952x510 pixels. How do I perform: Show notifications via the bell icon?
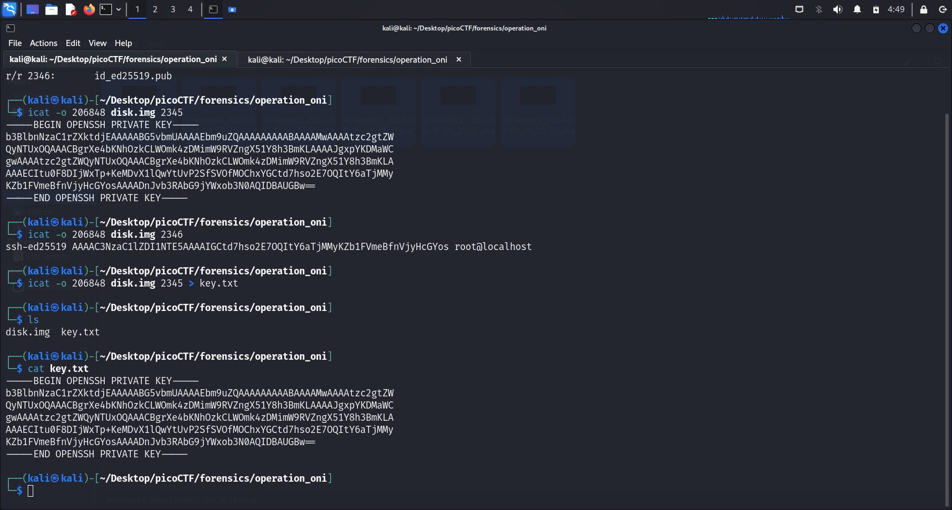[857, 9]
